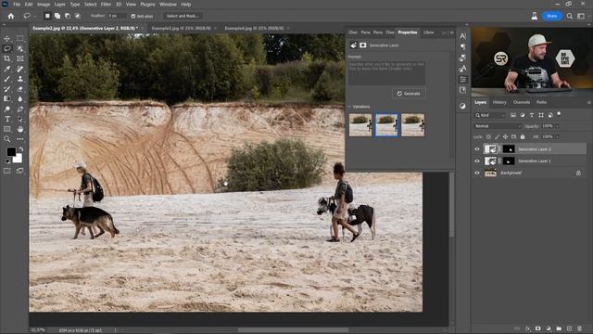This screenshot has width=593, height=334.
Task: Open the layer Kind filter dropdown
Action: pyautogui.click(x=490, y=115)
